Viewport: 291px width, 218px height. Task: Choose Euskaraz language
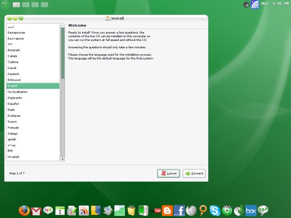(x=33, y=115)
